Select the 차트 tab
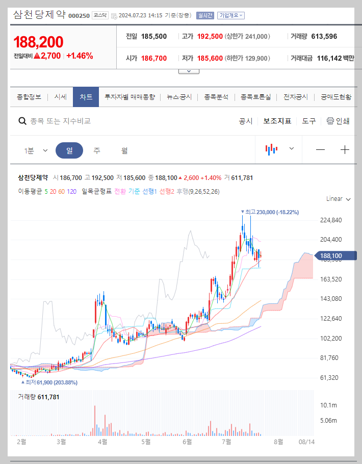The height and width of the screenshot is (464, 362). pyautogui.click(x=86, y=97)
